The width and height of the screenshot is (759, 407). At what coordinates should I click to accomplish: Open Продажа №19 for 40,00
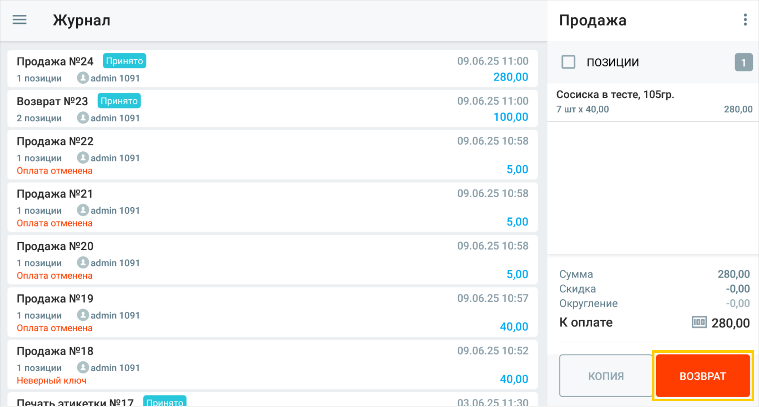[272, 312]
